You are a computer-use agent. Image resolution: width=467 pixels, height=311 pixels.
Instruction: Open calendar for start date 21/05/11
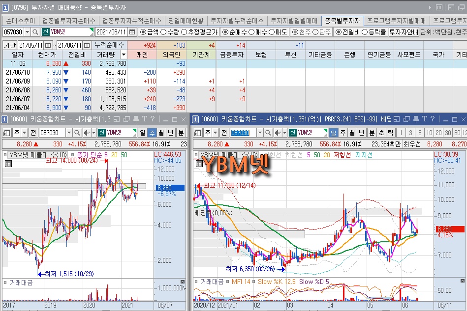[48, 45]
